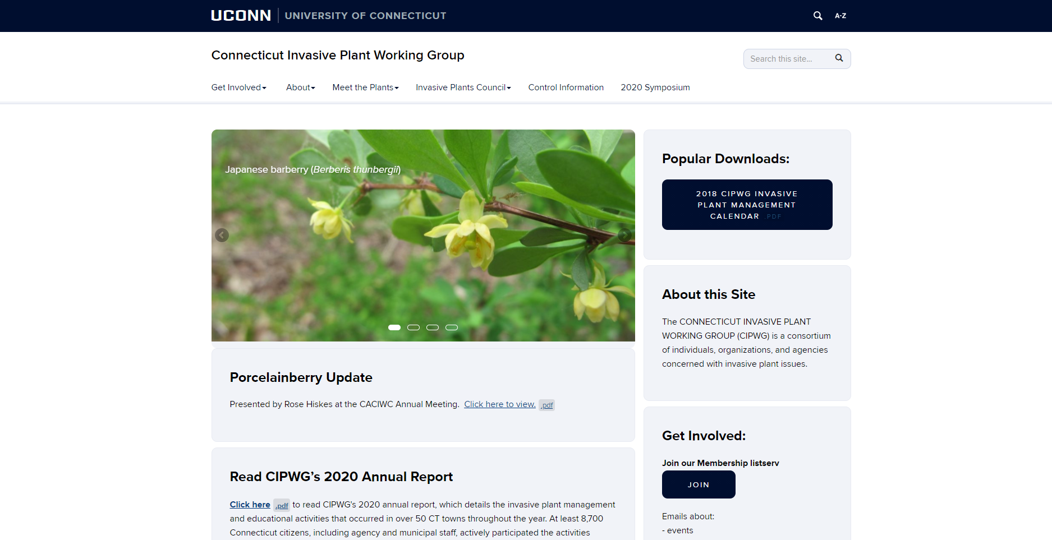The height and width of the screenshot is (540, 1052).
Task: Expand the Get Involved dropdown menu
Action: [x=238, y=87]
